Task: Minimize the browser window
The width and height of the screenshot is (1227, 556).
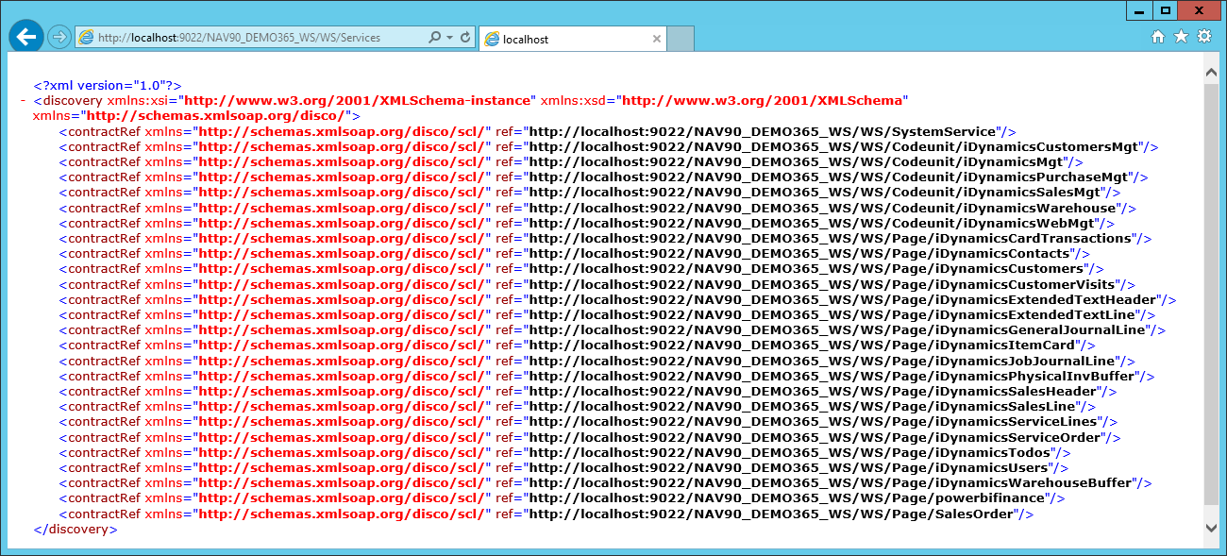Action: pyautogui.click(x=1140, y=9)
